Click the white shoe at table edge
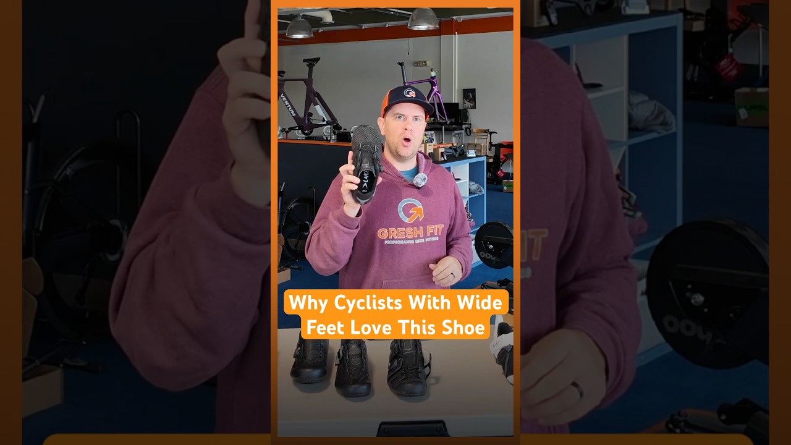Image resolution: width=791 pixels, height=445 pixels. tap(503, 349)
